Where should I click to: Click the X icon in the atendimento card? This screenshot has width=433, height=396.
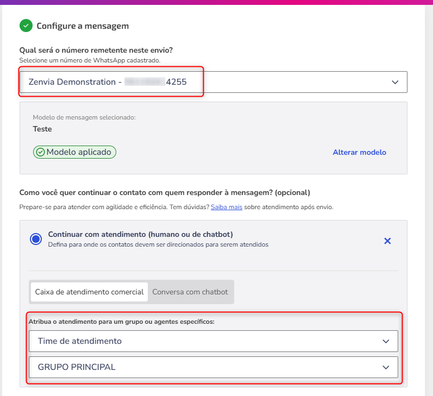click(387, 241)
